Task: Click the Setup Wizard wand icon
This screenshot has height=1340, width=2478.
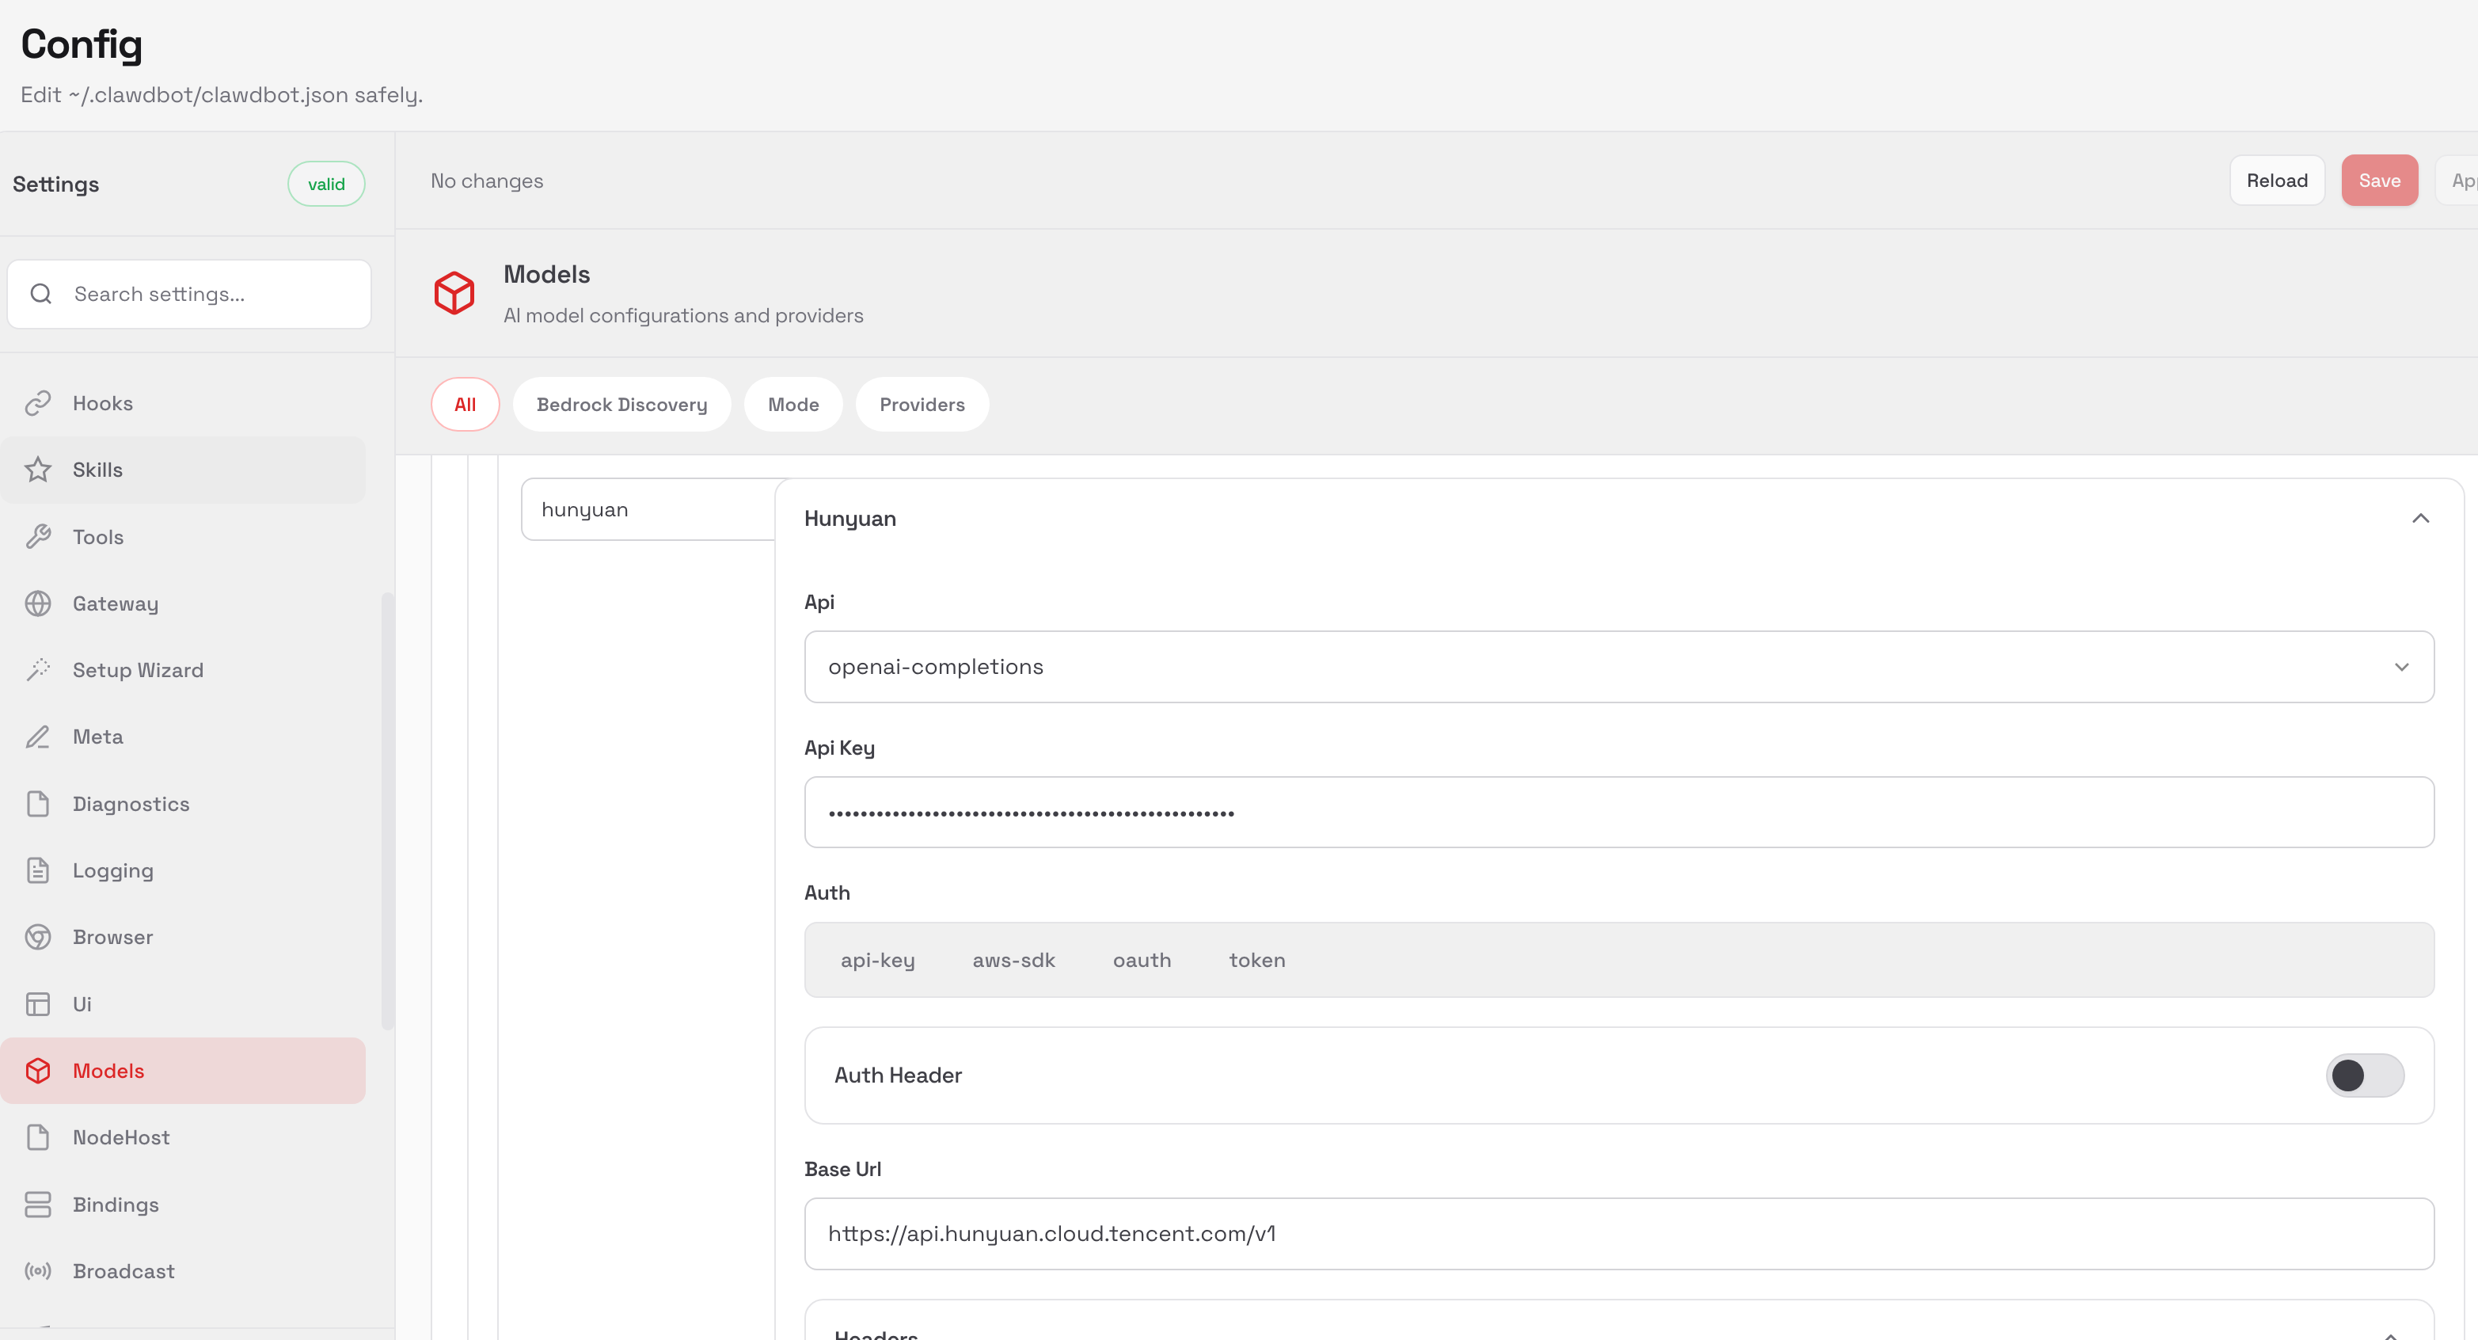Action: (x=37, y=669)
